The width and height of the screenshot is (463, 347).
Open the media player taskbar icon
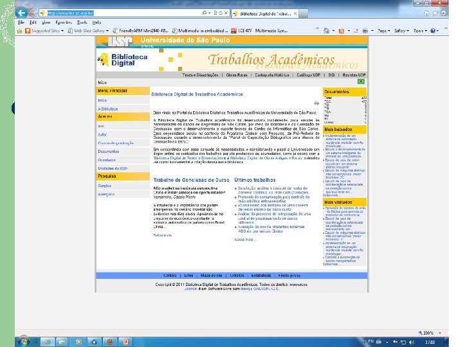[78, 342]
